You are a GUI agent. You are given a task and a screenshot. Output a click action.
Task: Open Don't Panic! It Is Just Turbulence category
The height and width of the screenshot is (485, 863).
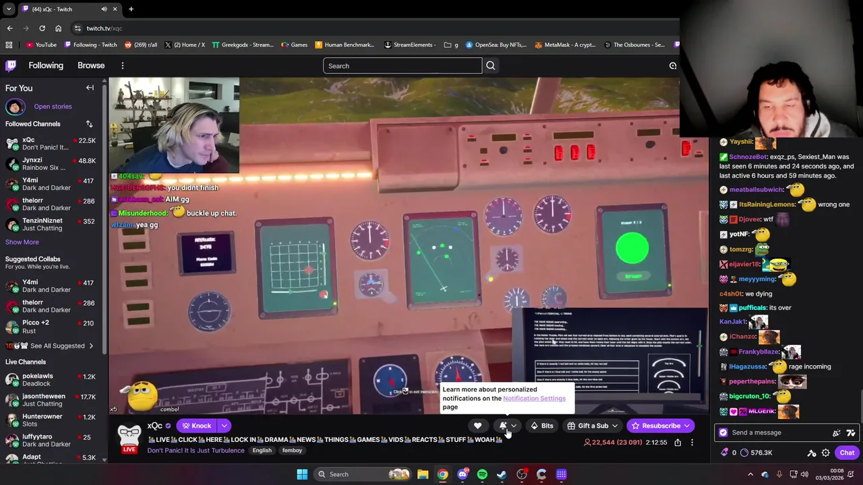point(196,451)
